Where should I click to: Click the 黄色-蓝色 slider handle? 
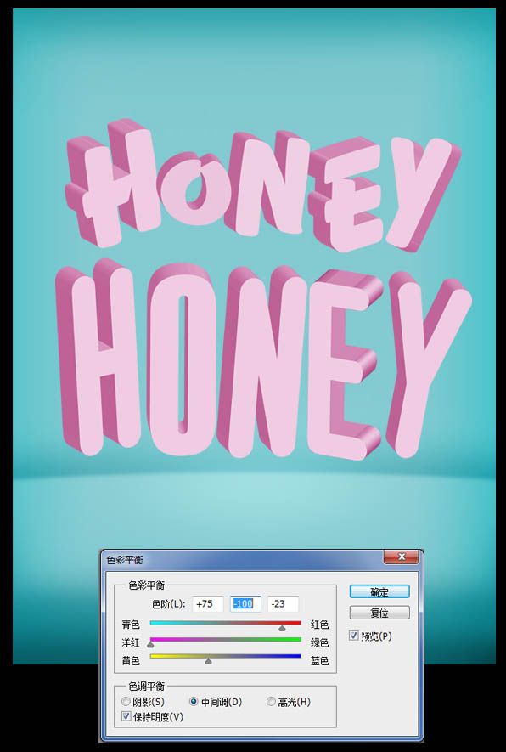pos(209,661)
